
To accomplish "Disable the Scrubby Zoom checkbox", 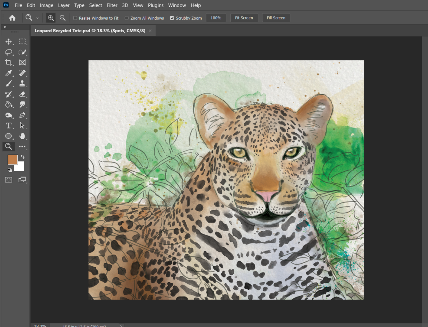I will click(172, 18).
